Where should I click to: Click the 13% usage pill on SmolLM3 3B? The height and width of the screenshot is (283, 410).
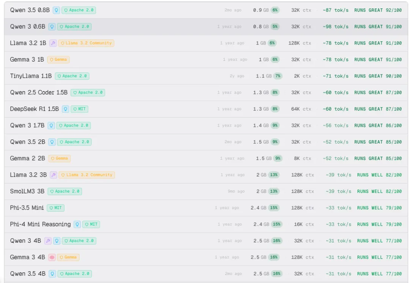[x=274, y=191]
